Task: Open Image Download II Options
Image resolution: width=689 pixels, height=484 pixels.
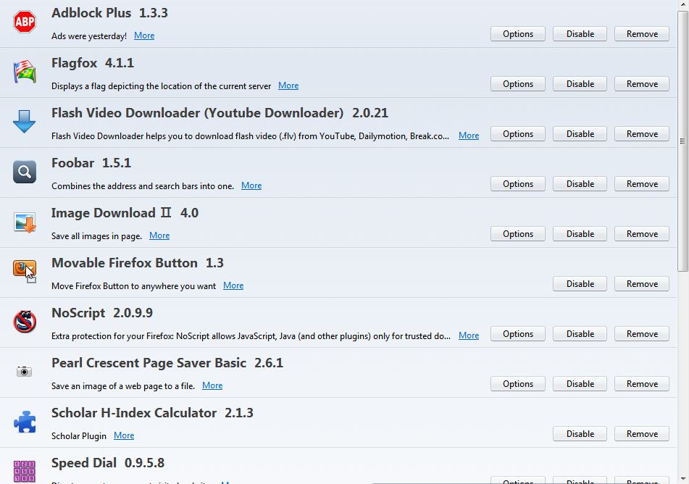Action: [517, 234]
